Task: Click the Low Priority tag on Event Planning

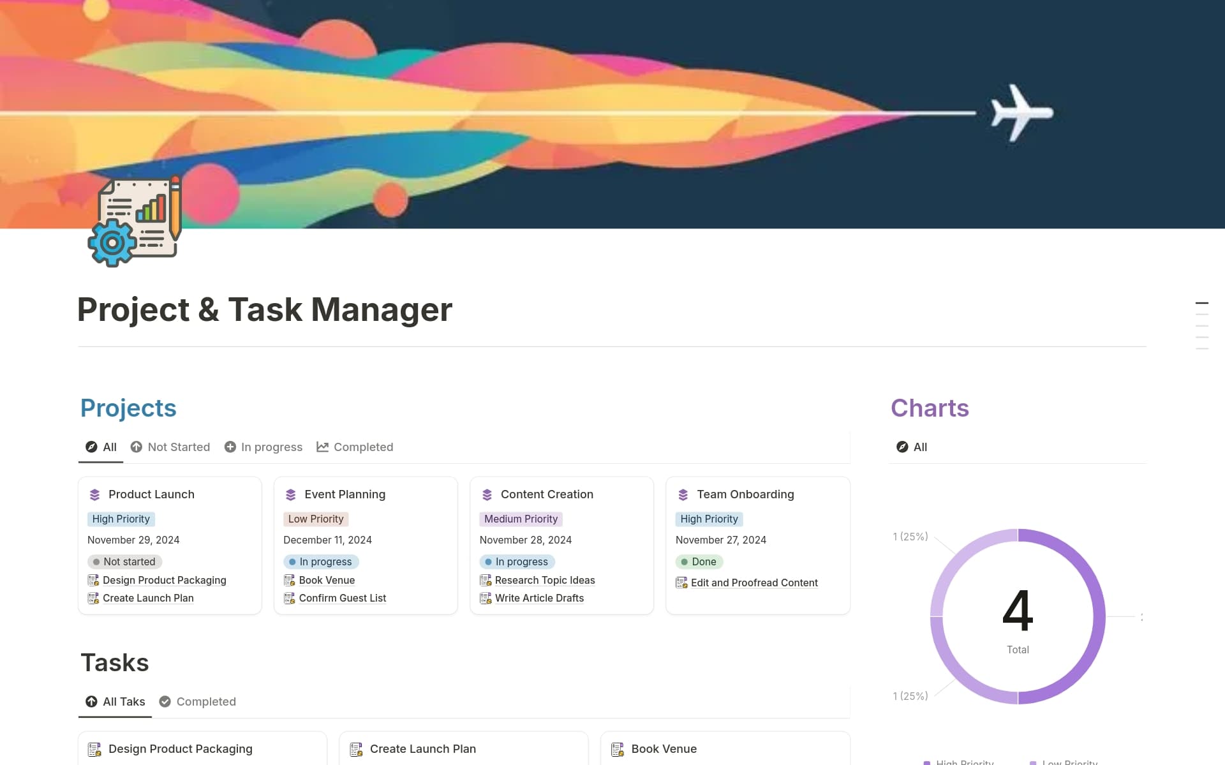Action: point(316,519)
